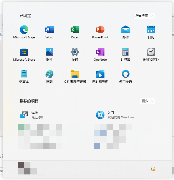Open 闹钟和时钟 (Alarms & Clock)
The height and width of the screenshot is (180, 174).
click(151, 52)
